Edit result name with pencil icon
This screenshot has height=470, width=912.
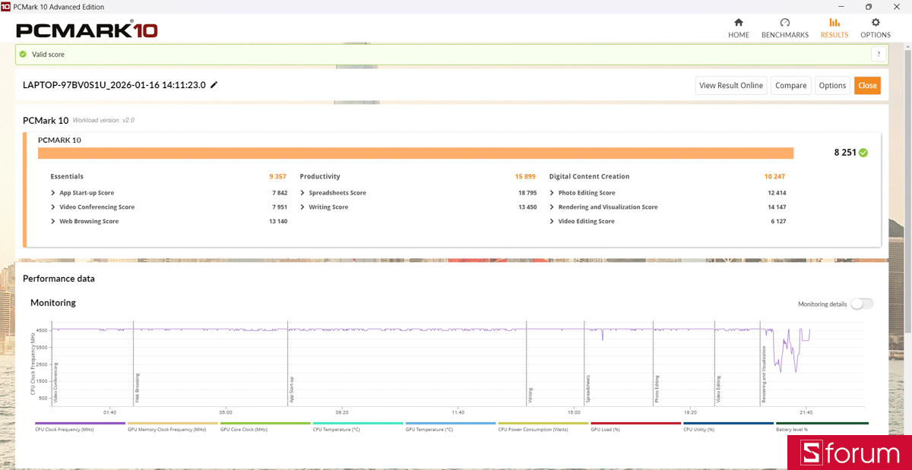click(x=214, y=85)
